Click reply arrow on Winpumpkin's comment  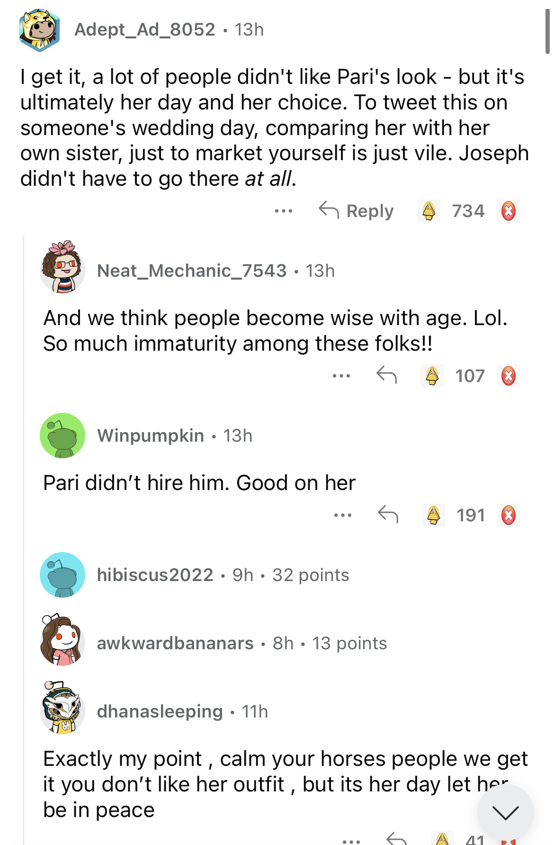pos(388,515)
